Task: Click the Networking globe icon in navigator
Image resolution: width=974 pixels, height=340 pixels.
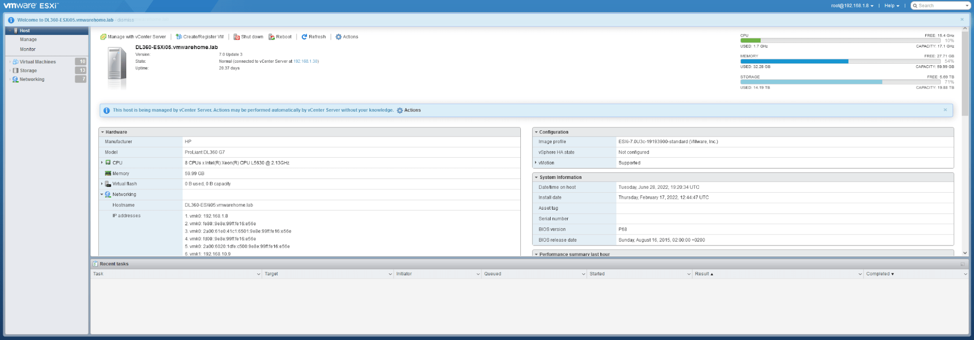Action: 16,79
